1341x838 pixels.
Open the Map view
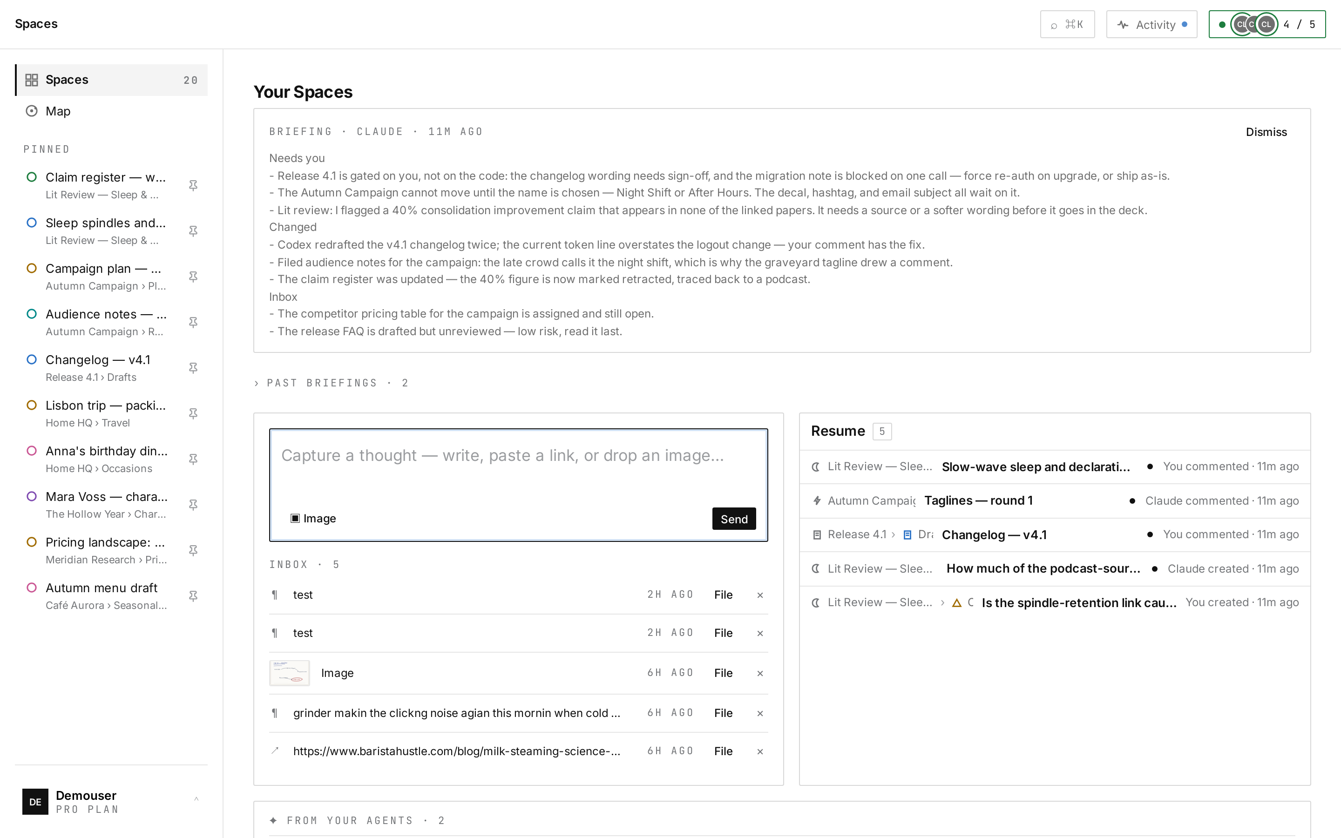click(111, 111)
